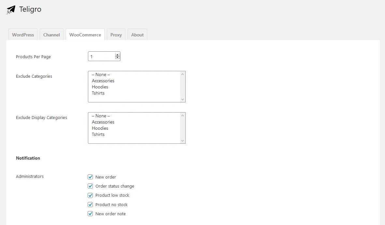Image resolution: width=385 pixels, height=225 pixels.
Task: Select None in Exclude Categories list
Action: pos(101,74)
